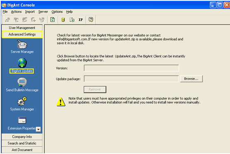
Task: Click the grayed-out hand and star toolbar icon
Action: click(42, 19)
